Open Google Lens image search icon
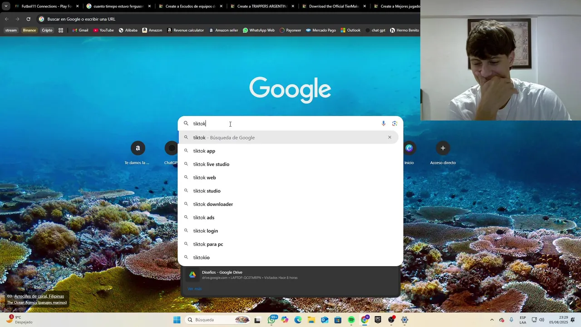 [394, 124]
